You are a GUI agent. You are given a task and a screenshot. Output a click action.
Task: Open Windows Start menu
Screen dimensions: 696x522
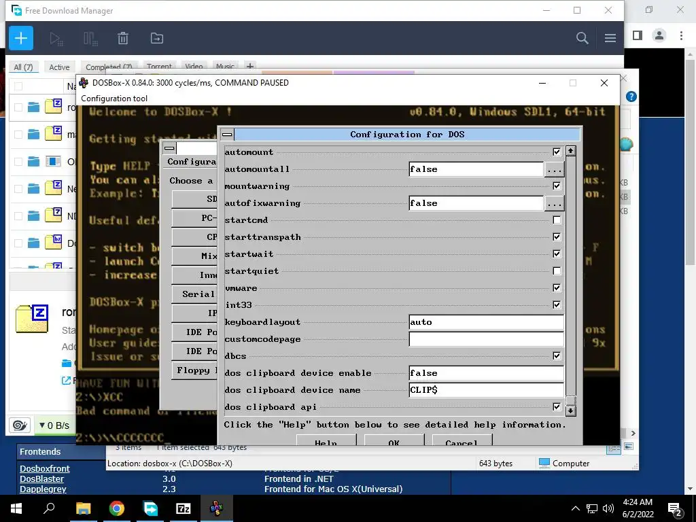(x=16, y=508)
